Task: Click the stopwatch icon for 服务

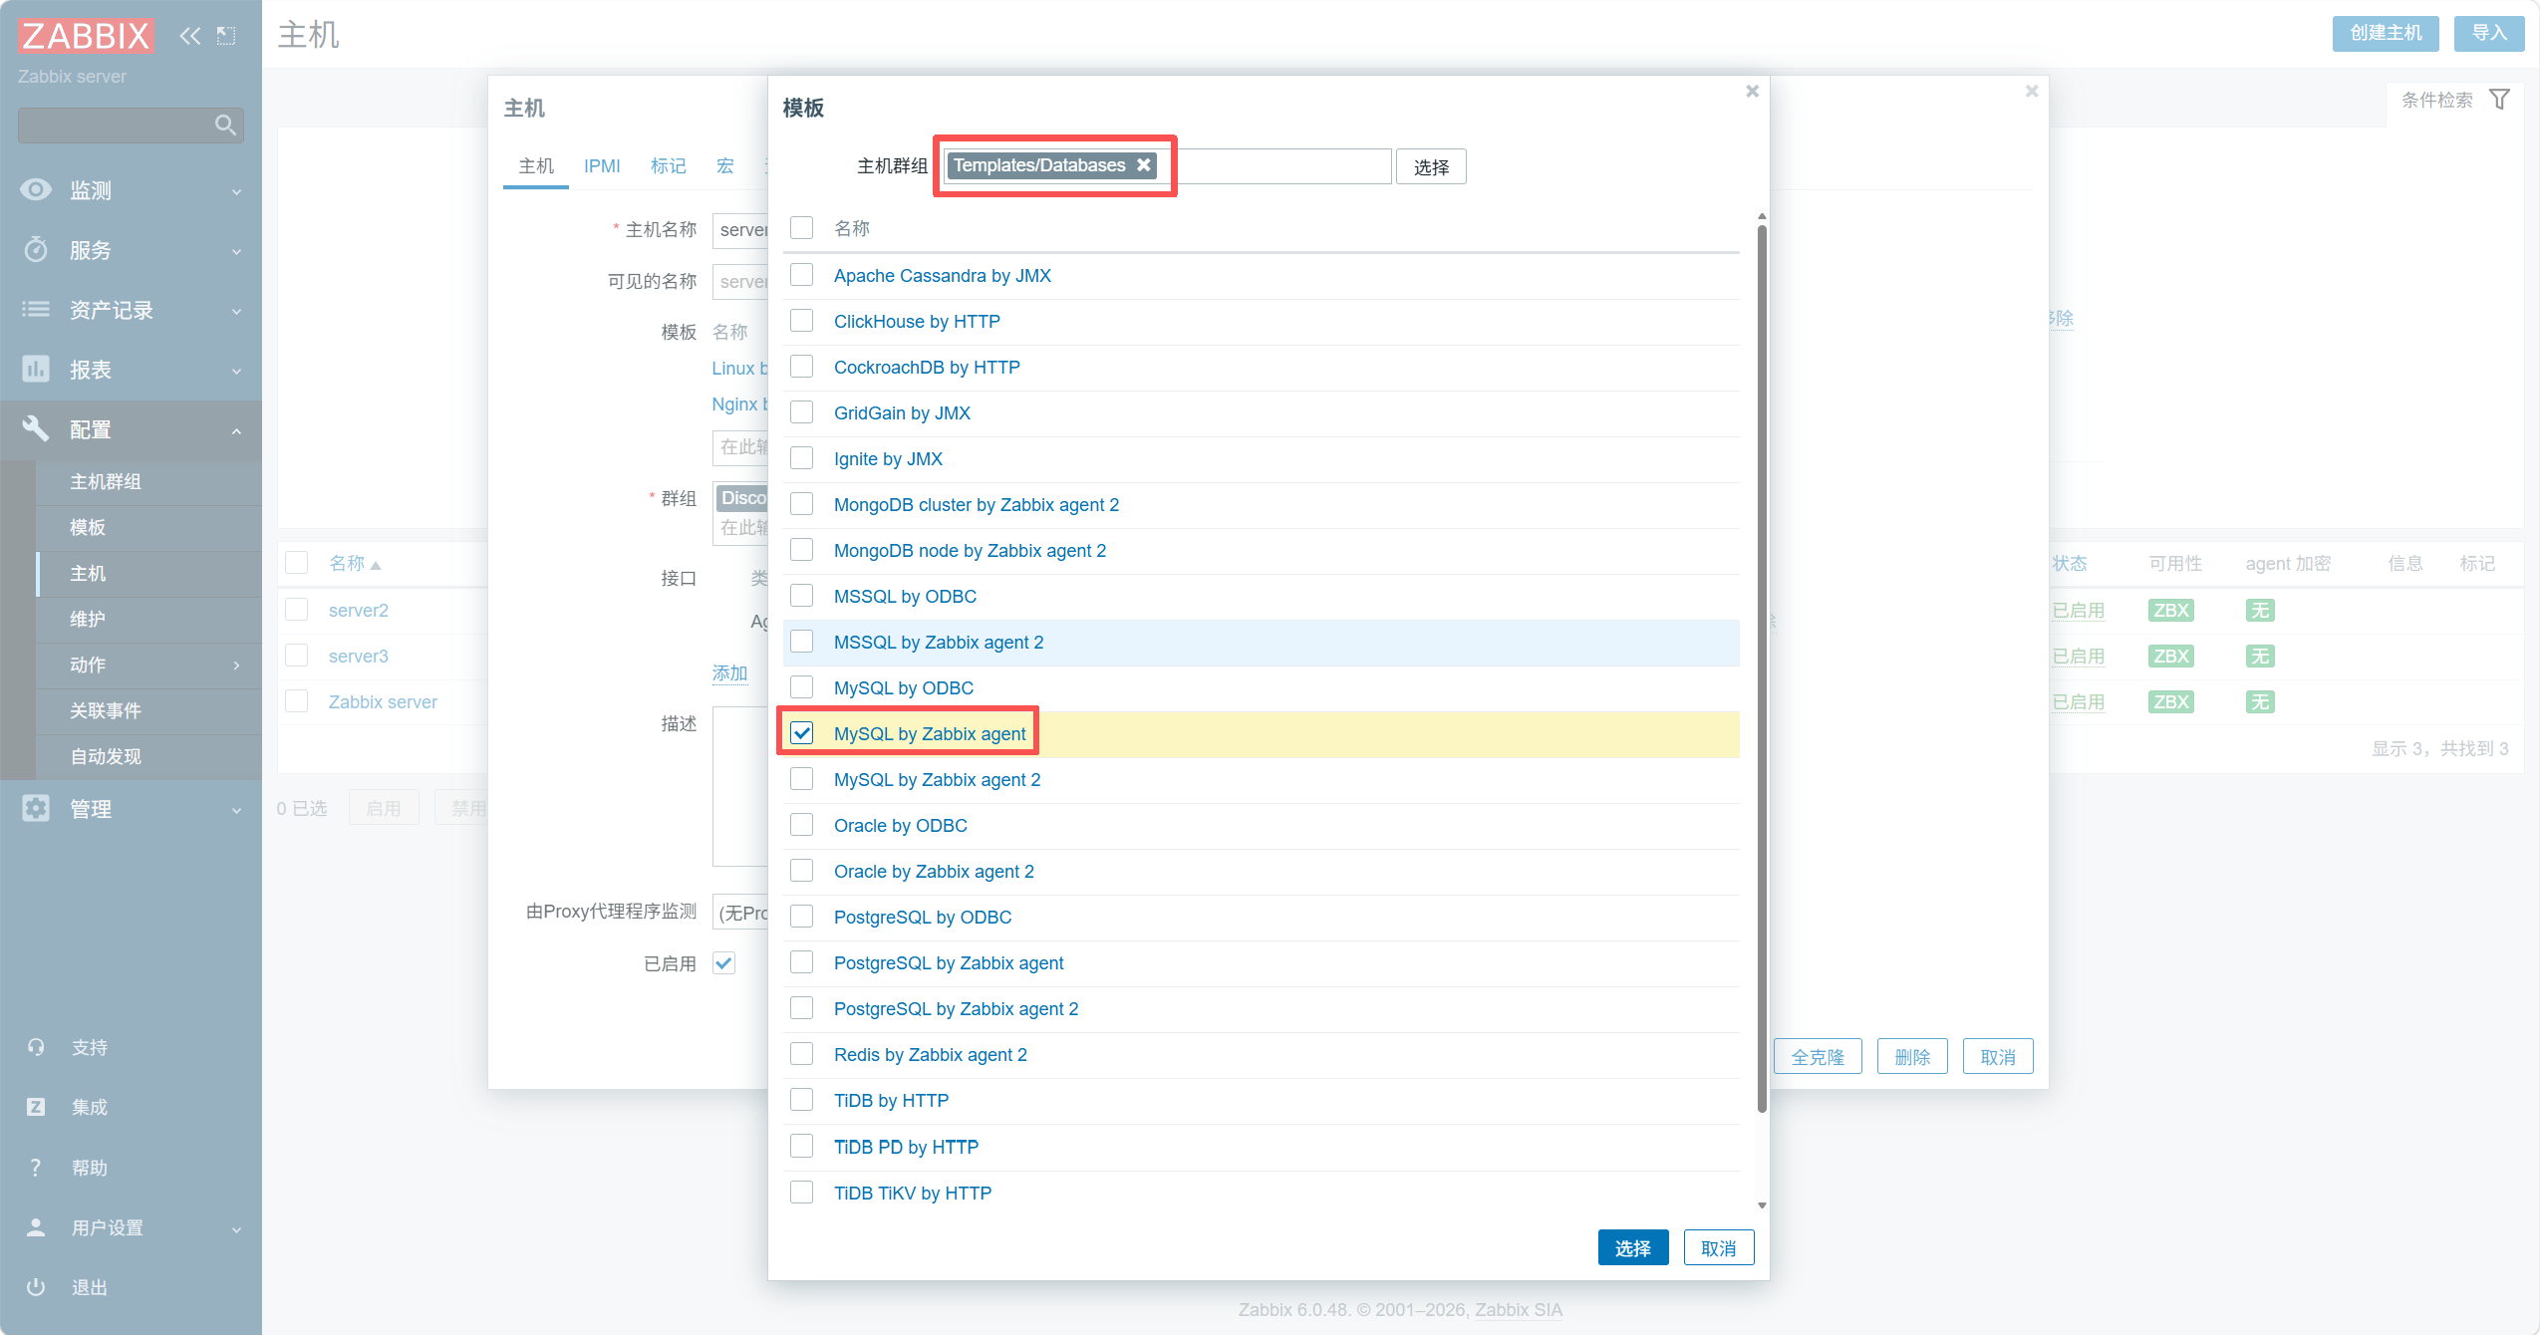Action: pyautogui.click(x=36, y=249)
